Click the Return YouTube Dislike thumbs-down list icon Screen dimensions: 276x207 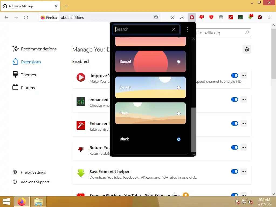(81, 149)
